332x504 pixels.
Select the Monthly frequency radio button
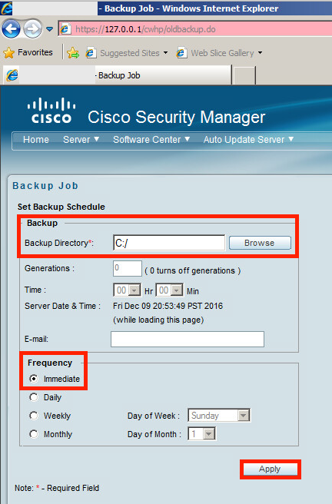click(34, 434)
